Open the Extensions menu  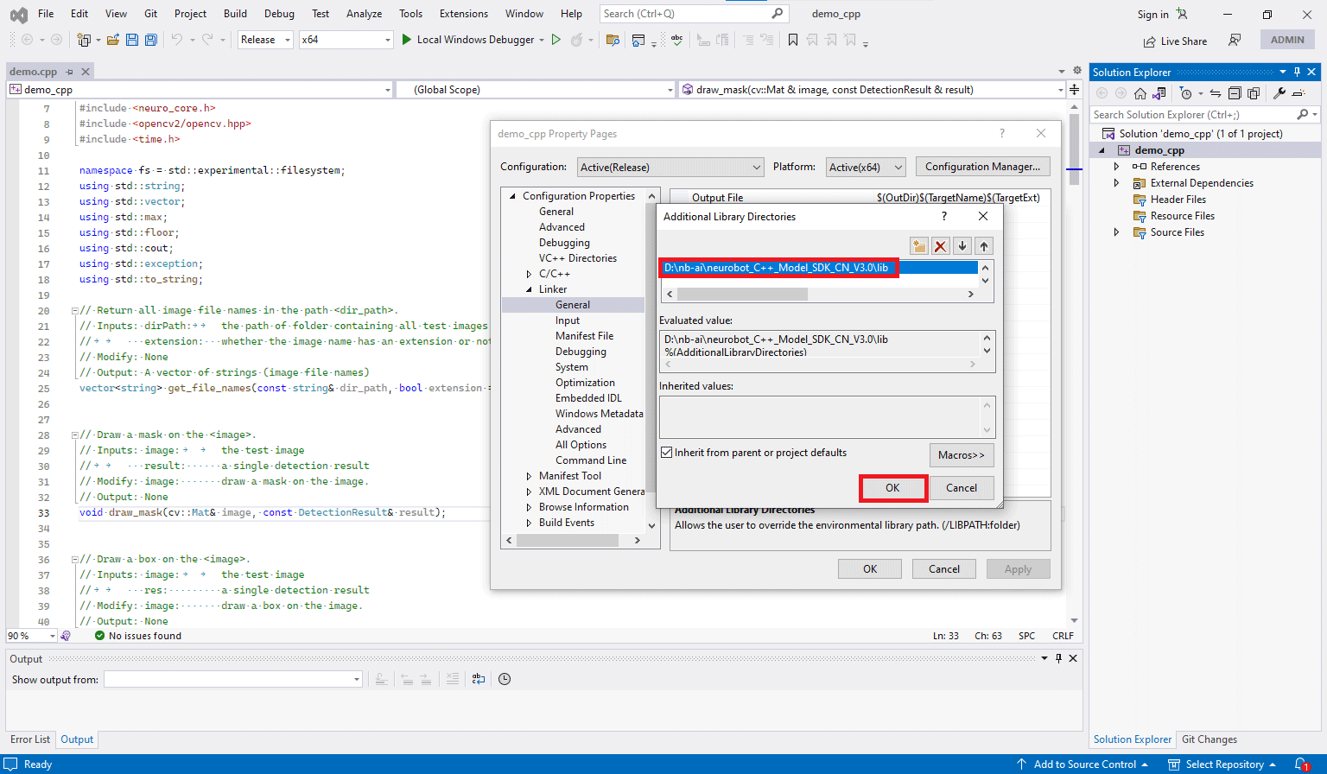tap(464, 14)
